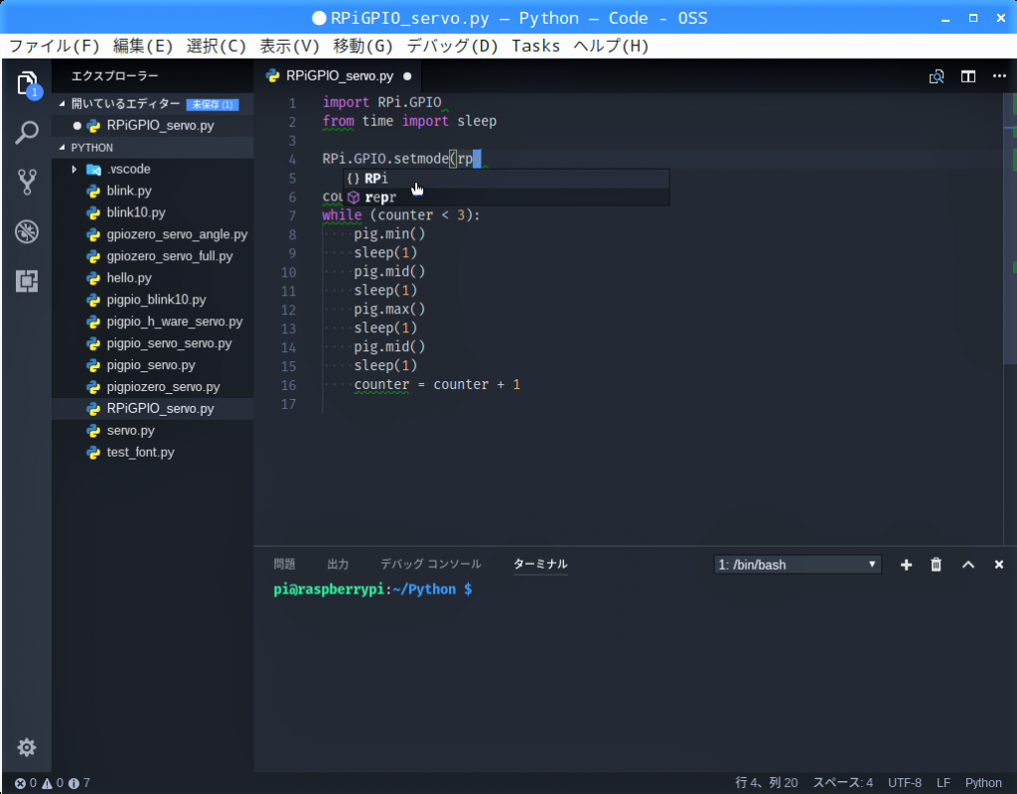Open the デバッグ(D) menu
Image resolution: width=1017 pixels, height=794 pixels.
(452, 46)
